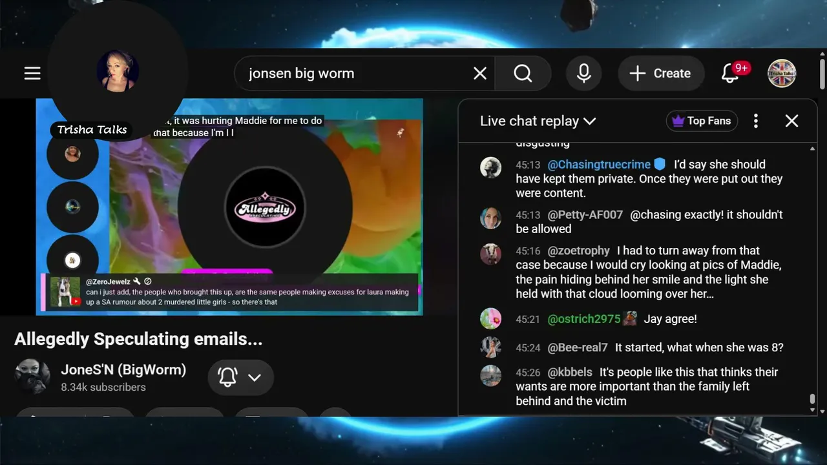Expand the Live chat replay dropdown
This screenshot has height=465, width=827.
tap(538, 121)
